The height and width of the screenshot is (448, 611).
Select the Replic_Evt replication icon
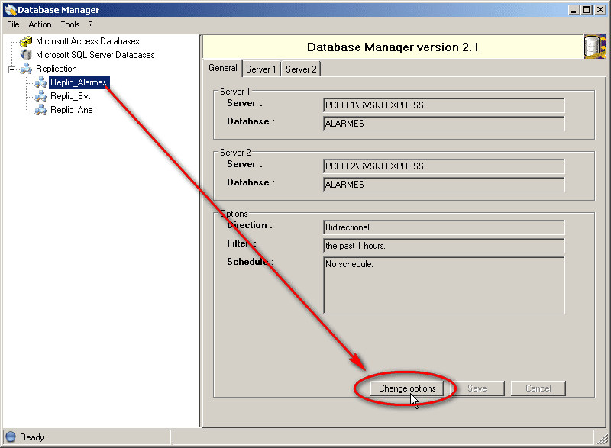(x=40, y=95)
